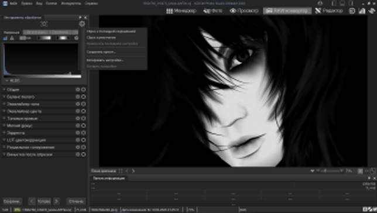The image size is (377, 213).
Task: Choose the save preset entry in the popup menu
Action: tap(101, 52)
